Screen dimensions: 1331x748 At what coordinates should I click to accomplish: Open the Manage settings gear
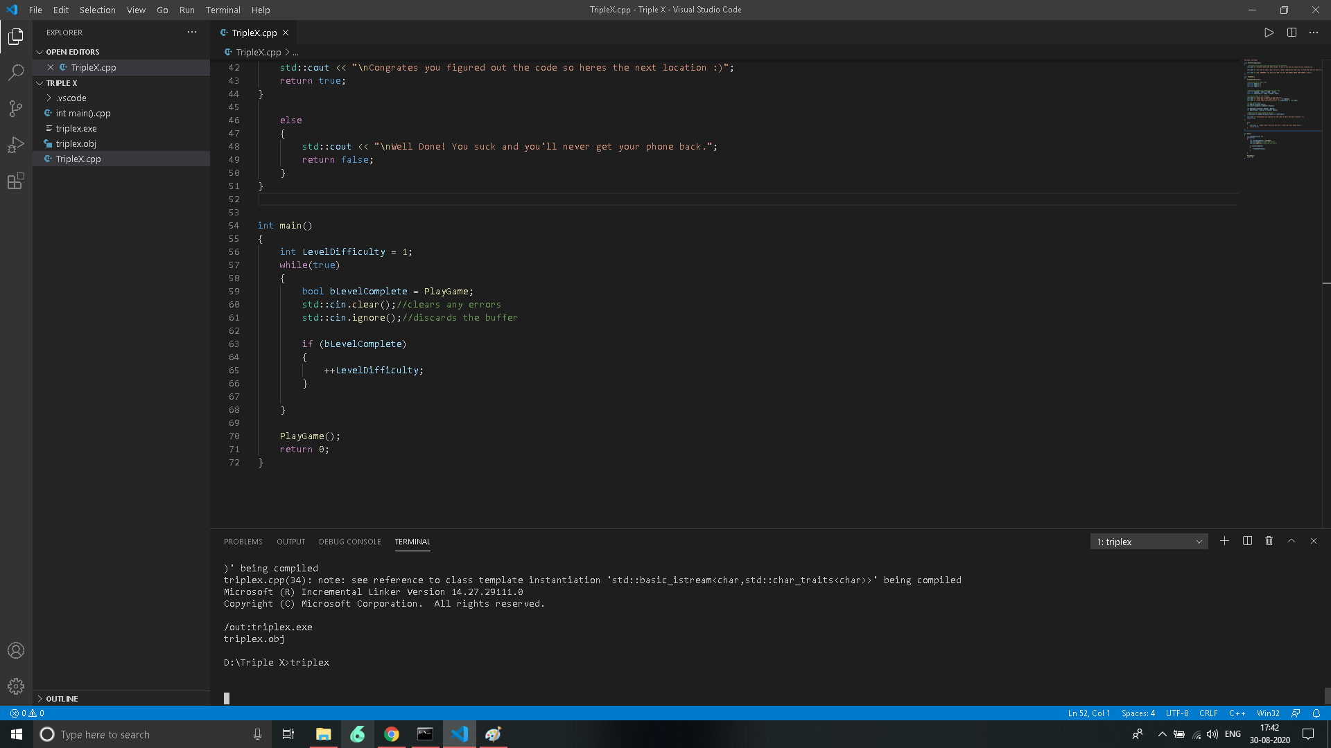pyautogui.click(x=15, y=686)
